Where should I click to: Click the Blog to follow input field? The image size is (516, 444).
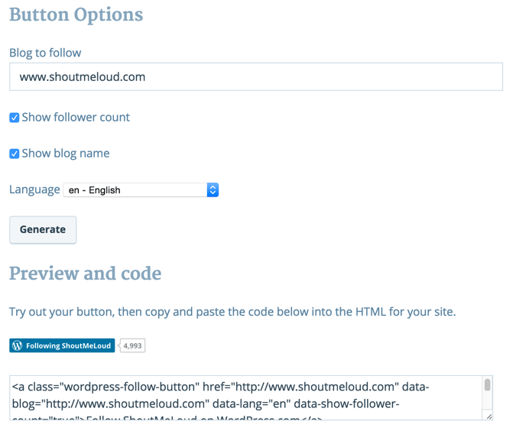pos(256,76)
